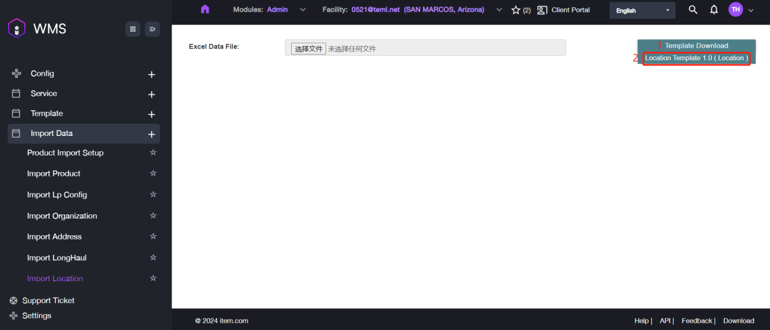The height and width of the screenshot is (330, 770).
Task: Open the notifications bell
Action: click(714, 10)
